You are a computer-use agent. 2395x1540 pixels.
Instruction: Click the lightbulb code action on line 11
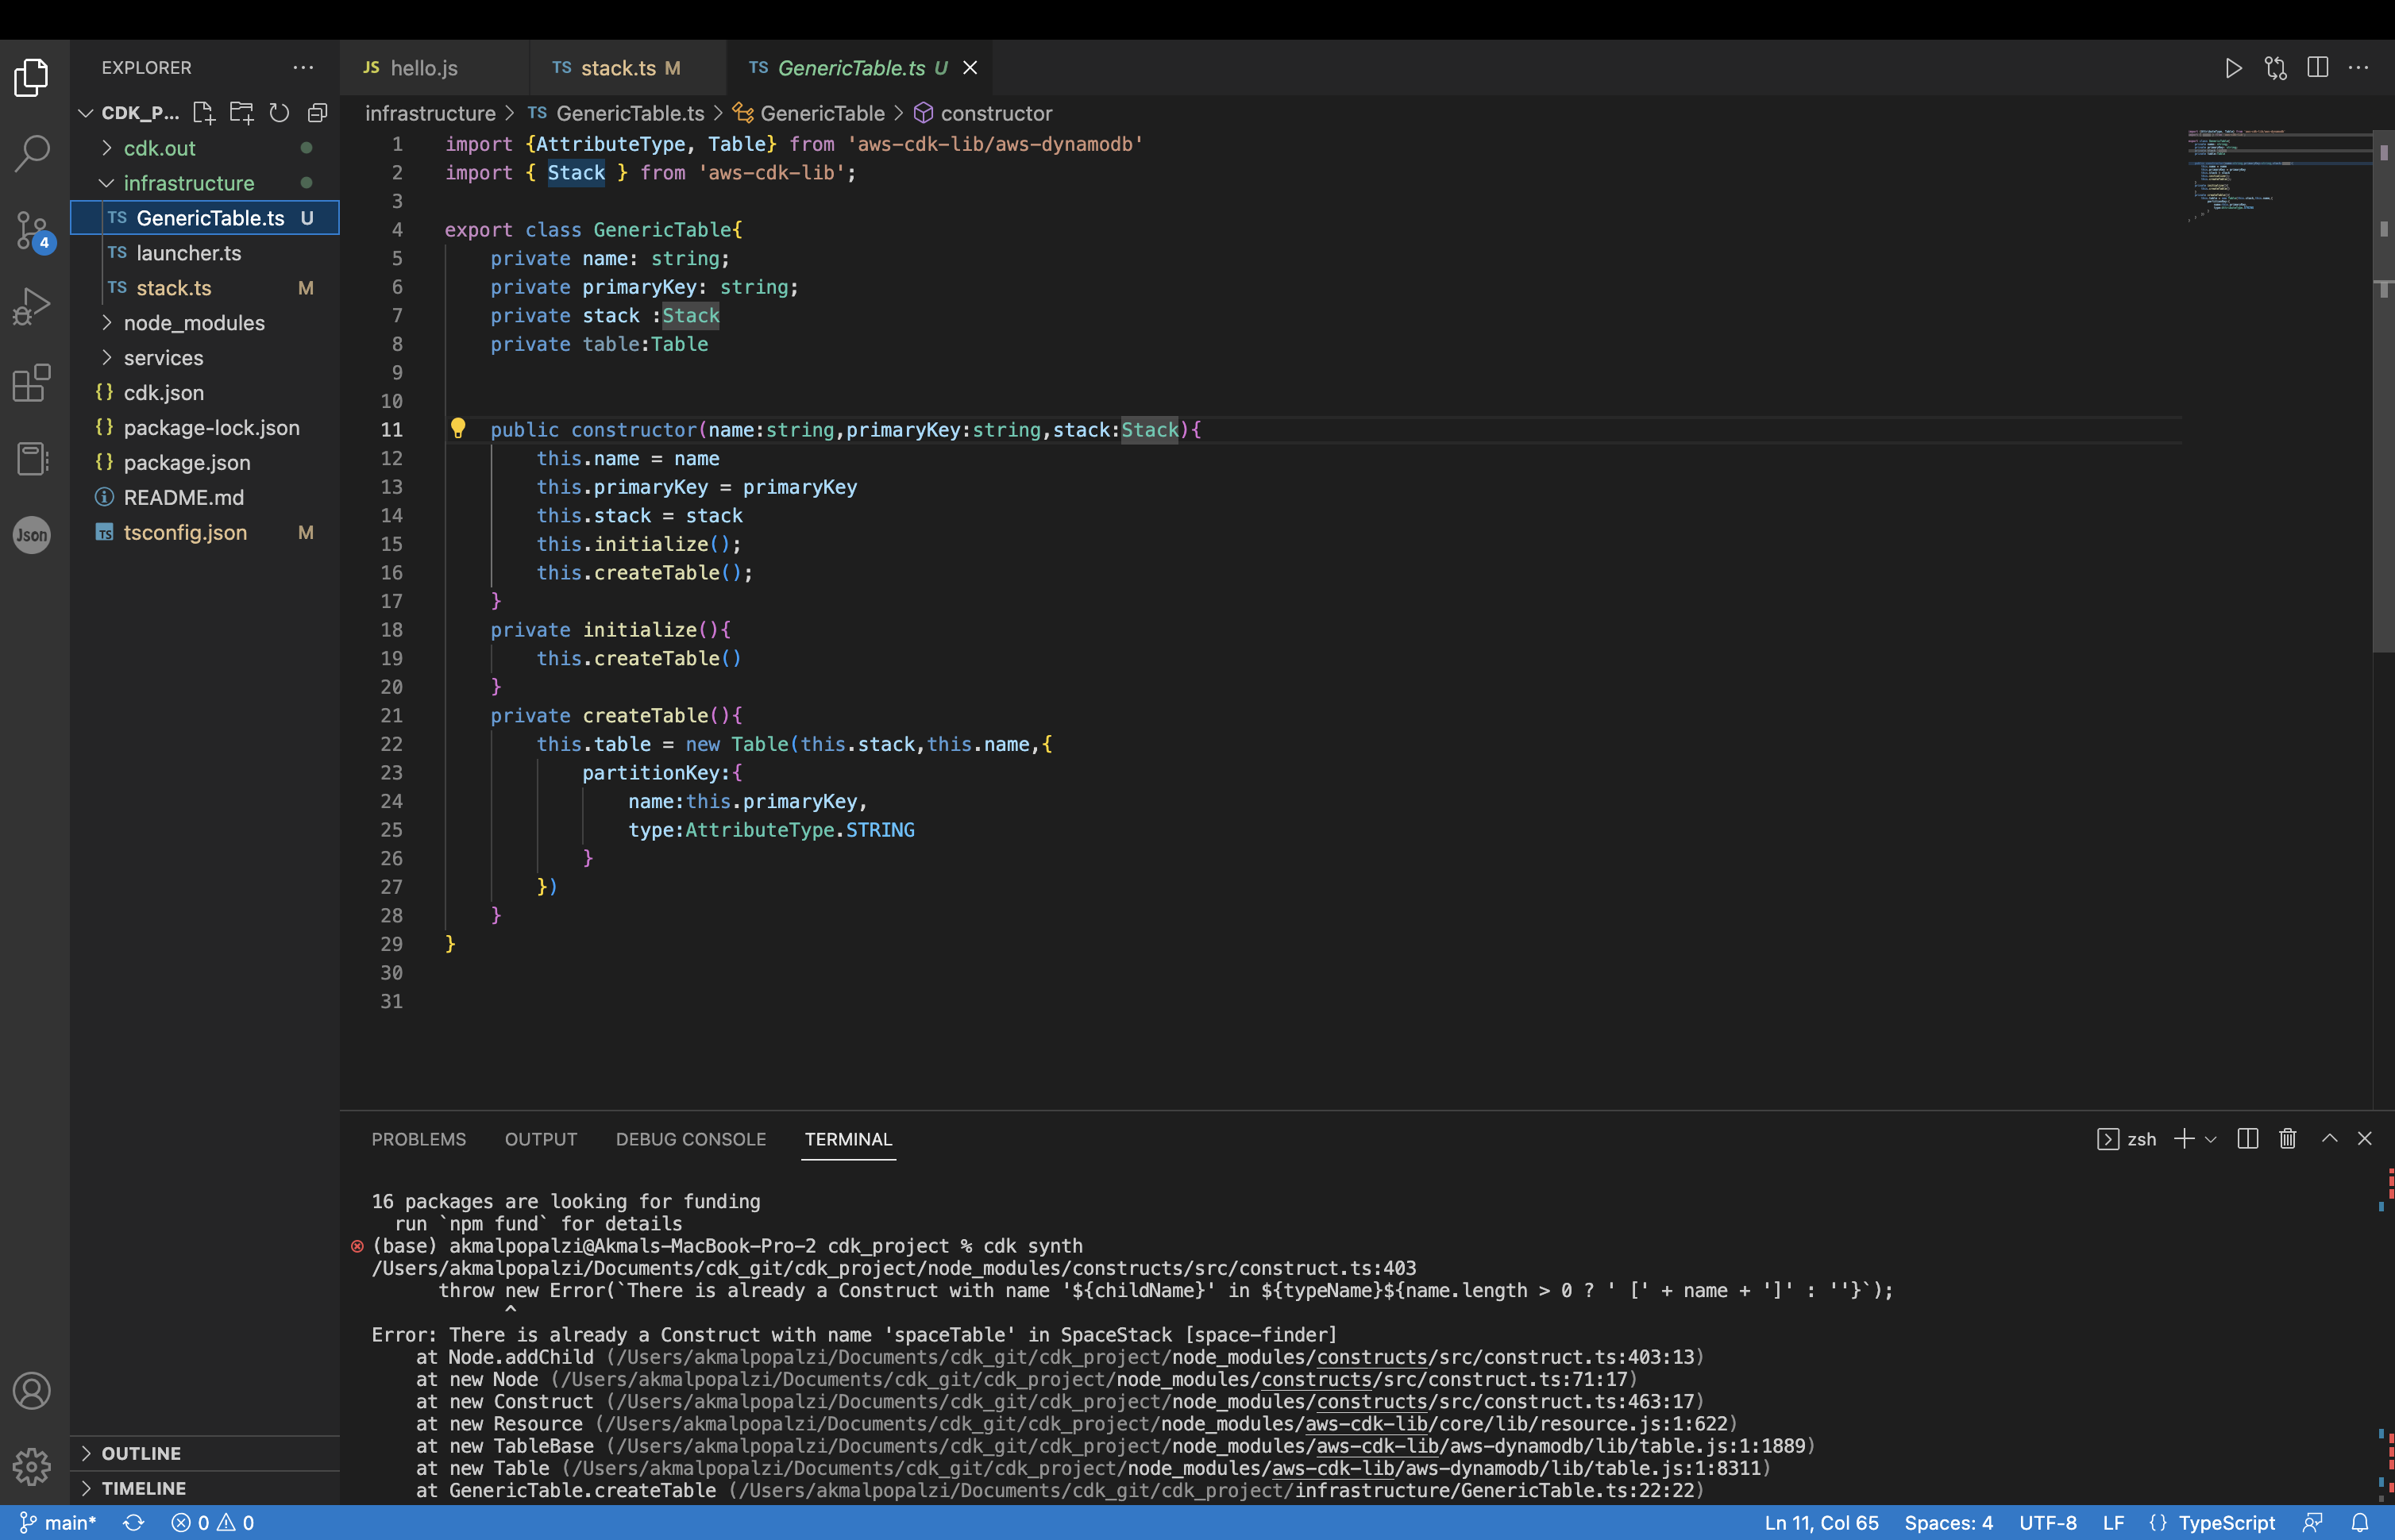coord(458,429)
